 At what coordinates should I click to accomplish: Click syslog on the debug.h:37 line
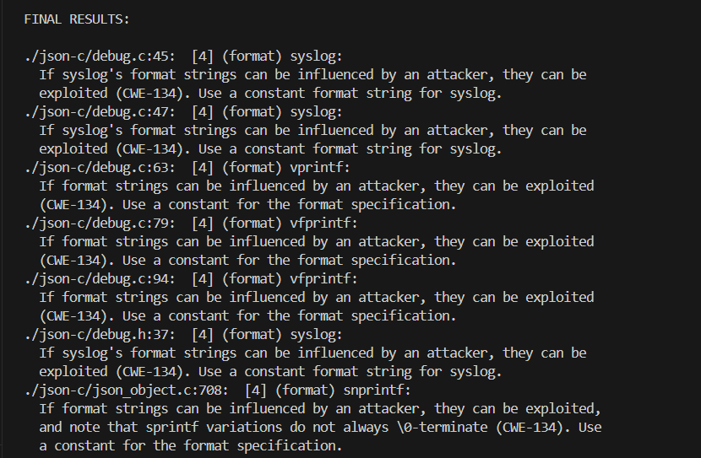click(313, 335)
